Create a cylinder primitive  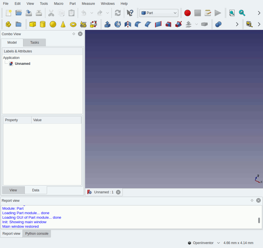tap(43, 24)
